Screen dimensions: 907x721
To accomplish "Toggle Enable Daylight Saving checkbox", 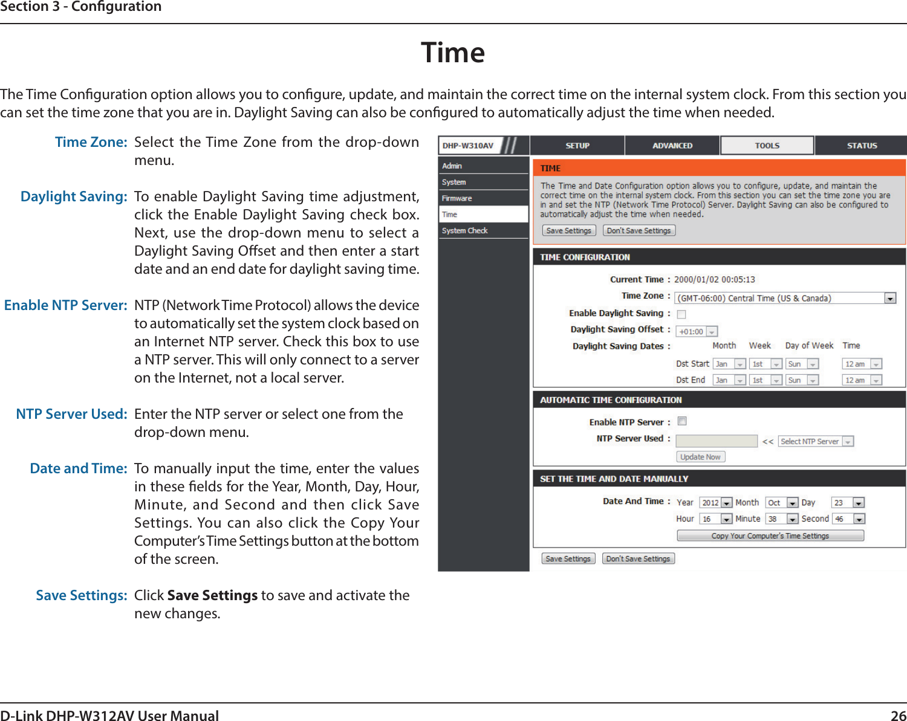I will pos(681,314).
